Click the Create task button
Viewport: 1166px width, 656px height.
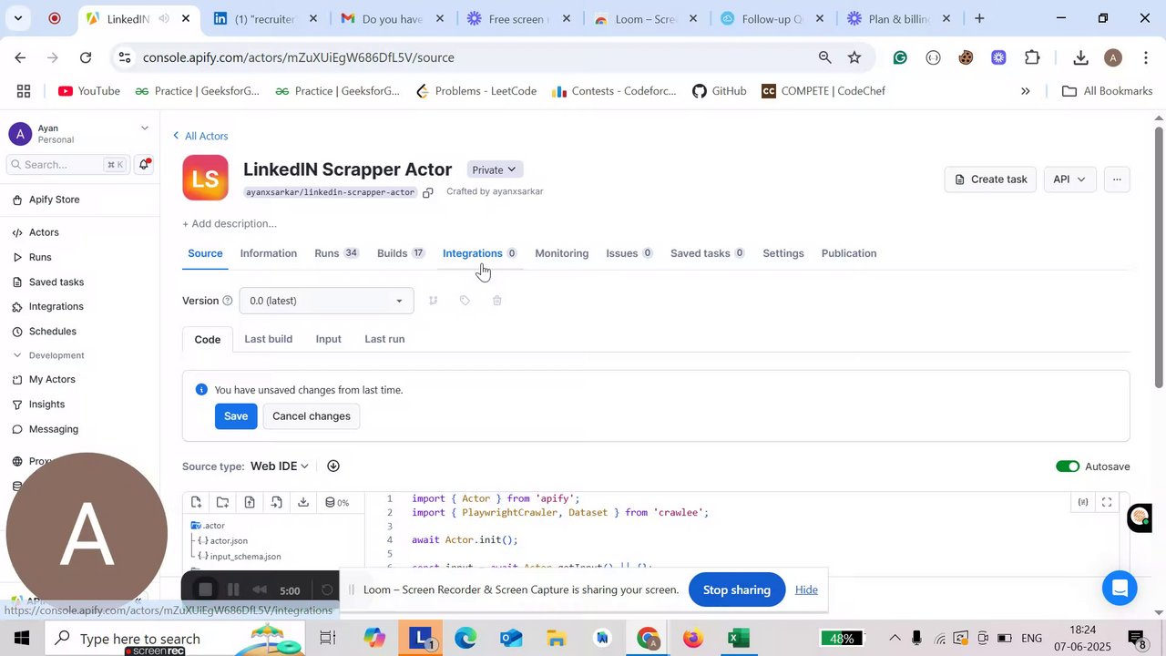[x=990, y=179]
